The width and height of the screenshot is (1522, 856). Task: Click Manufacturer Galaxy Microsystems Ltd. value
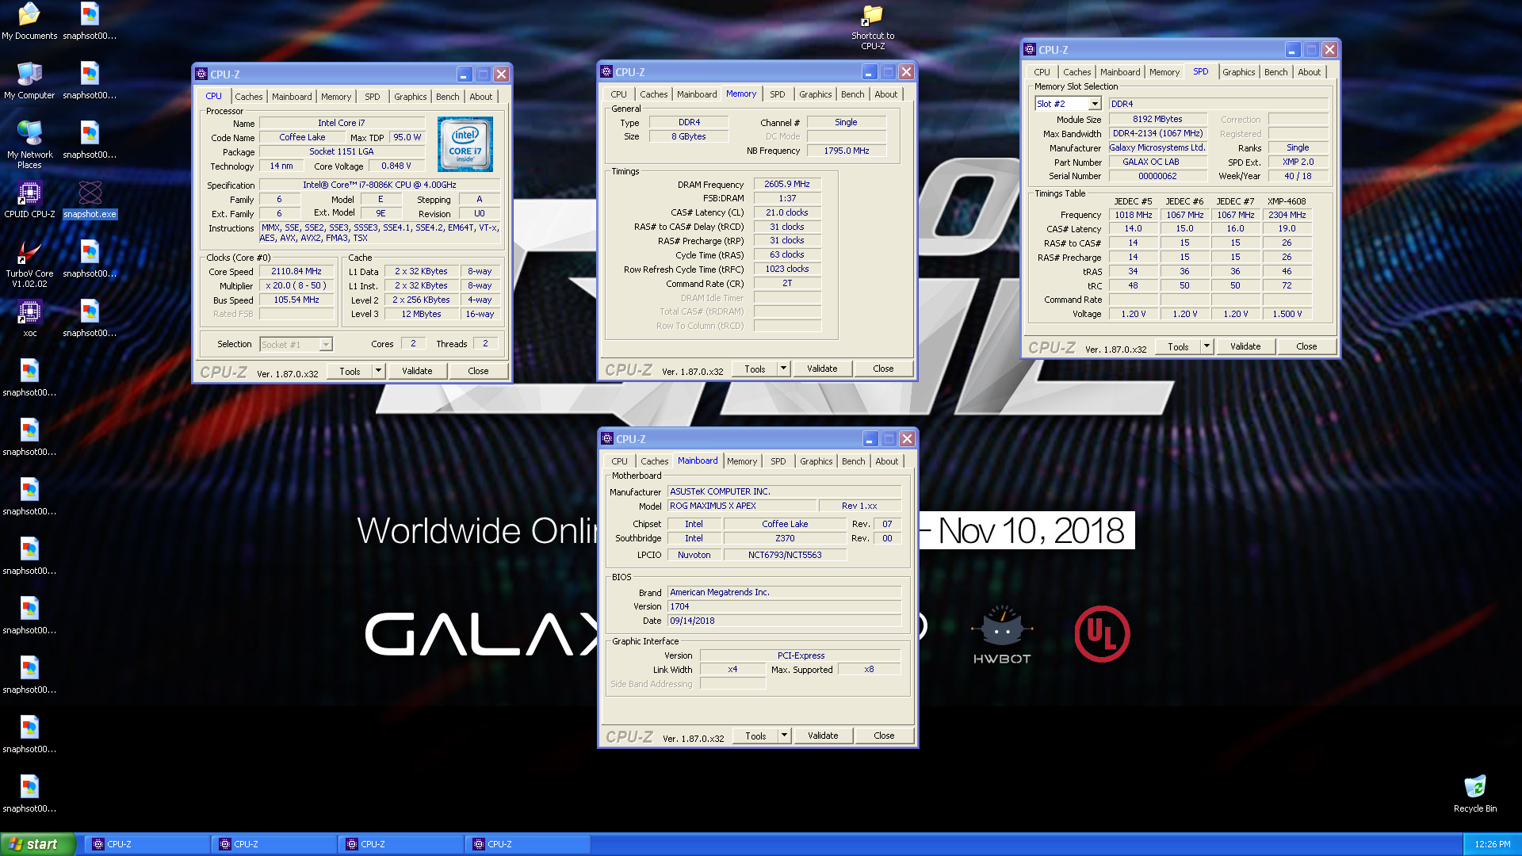1157,147
